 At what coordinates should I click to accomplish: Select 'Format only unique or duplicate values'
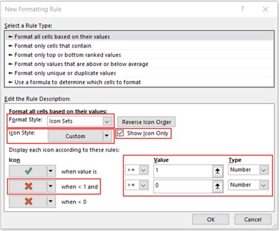tap(139, 73)
